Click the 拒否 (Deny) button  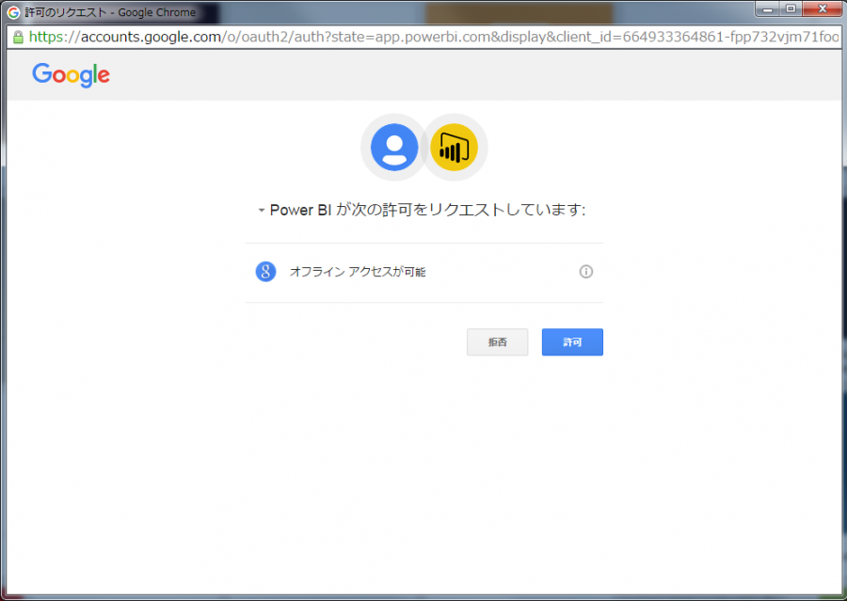[x=498, y=341]
